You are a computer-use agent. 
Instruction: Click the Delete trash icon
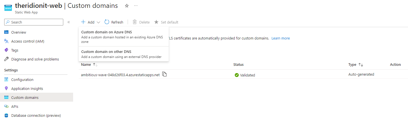pyautogui.click(x=135, y=22)
